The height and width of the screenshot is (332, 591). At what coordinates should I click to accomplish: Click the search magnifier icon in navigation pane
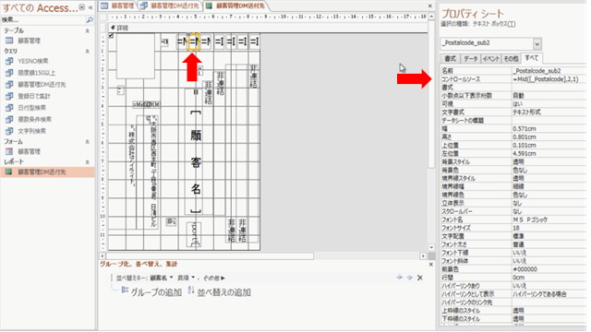pyautogui.click(x=90, y=19)
